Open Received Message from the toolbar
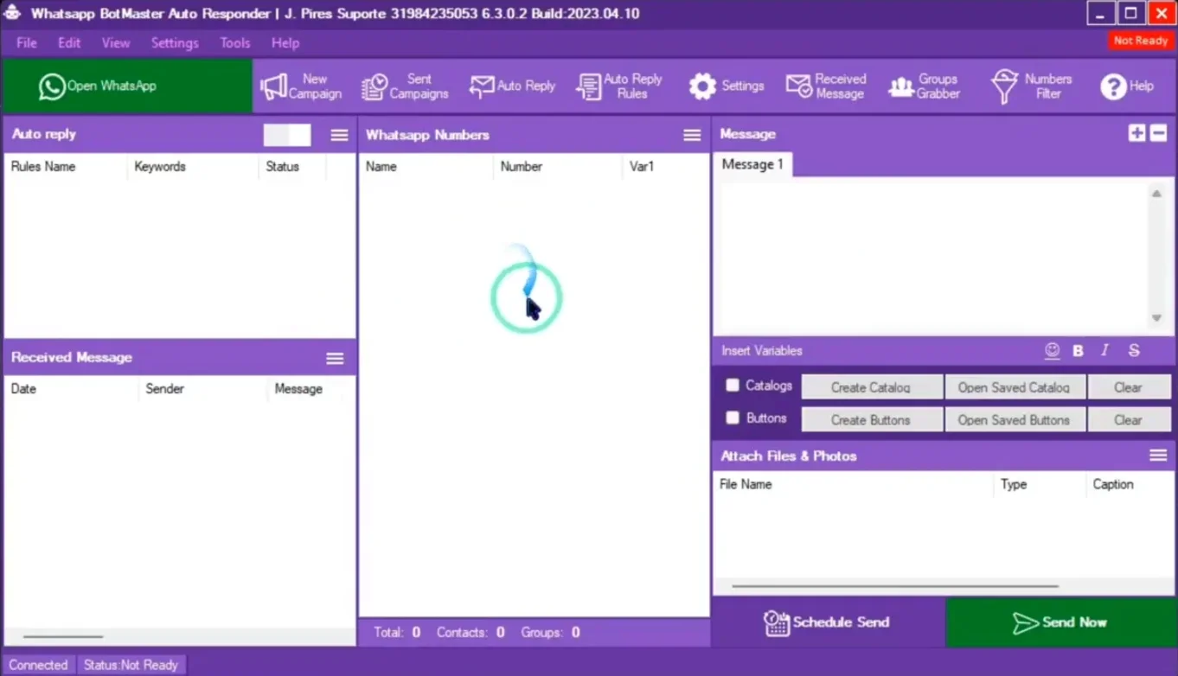 pos(826,86)
